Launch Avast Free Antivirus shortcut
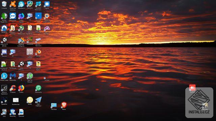 (13, 4)
